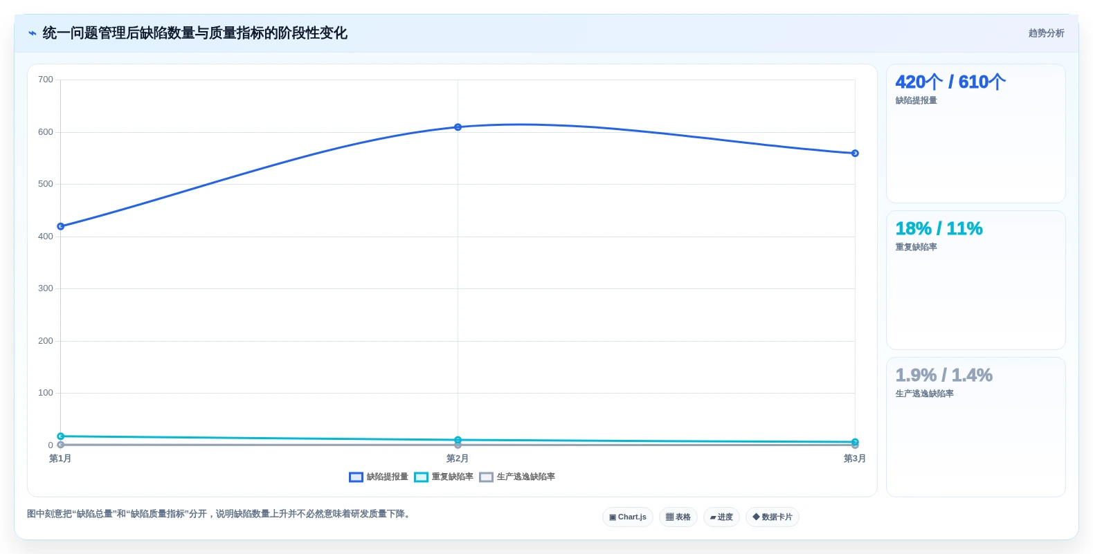Screen dimensions: 1093x554
Task: Click the 500 y-axis tick label
Action: [x=46, y=184]
